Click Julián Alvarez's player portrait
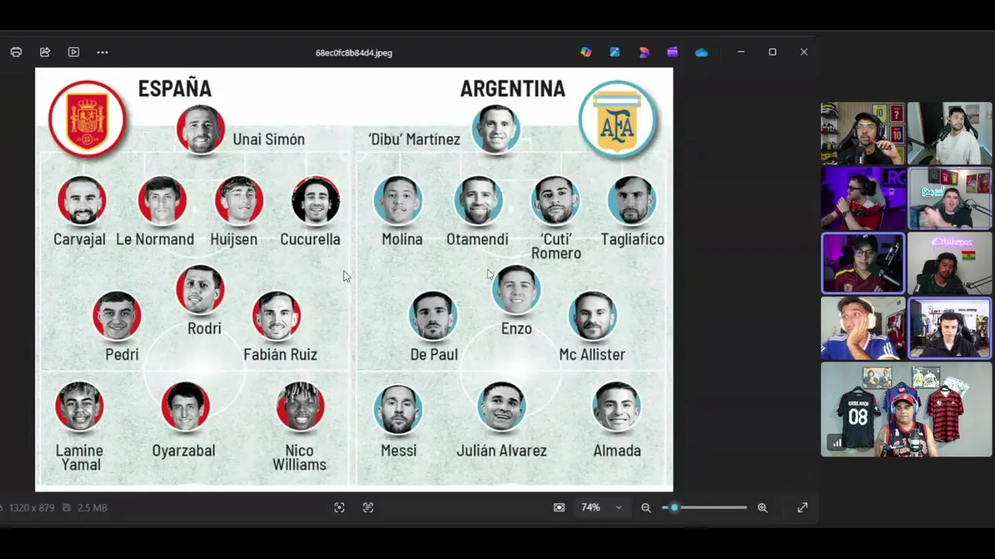995x559 pixels. point(502,406)
